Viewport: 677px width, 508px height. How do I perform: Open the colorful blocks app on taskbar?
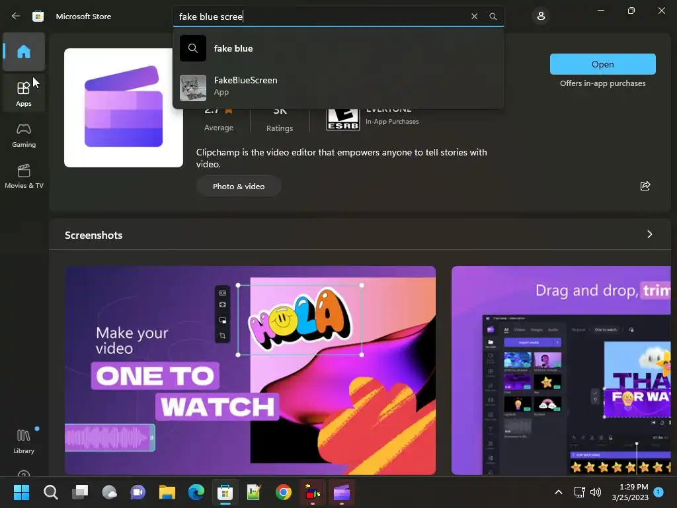[313, 492]
